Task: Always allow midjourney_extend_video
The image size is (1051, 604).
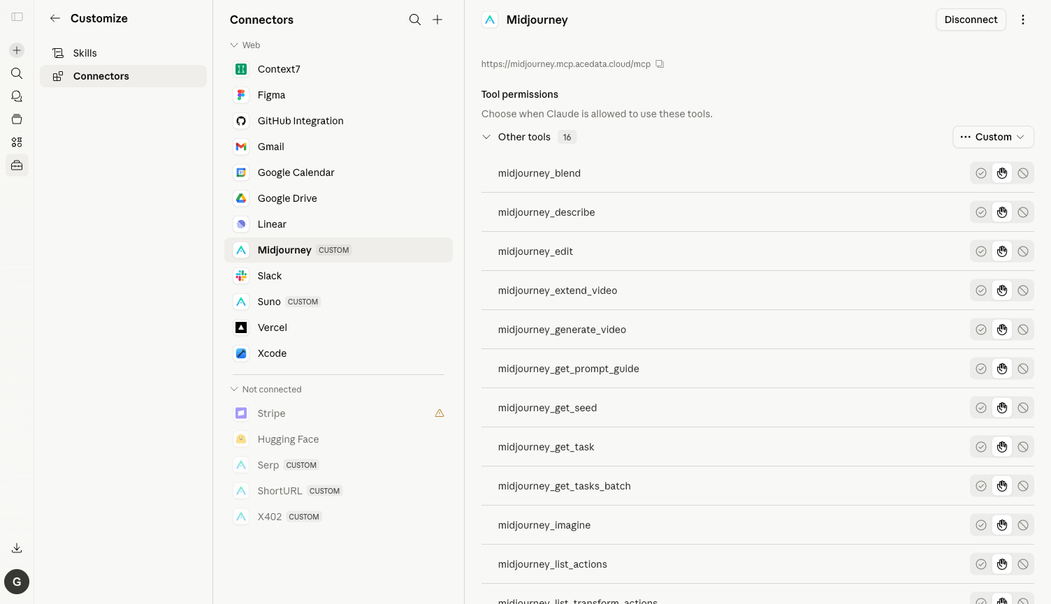Action: pyautogui.click(x=981, y=290)
